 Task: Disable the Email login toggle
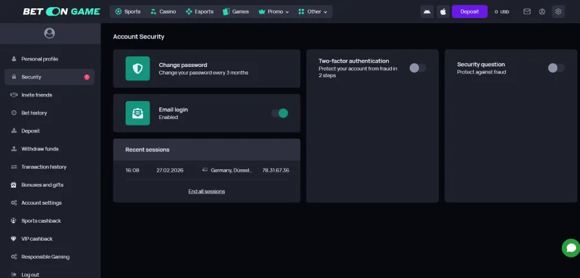pyautogui.click(x=280, y=113)
